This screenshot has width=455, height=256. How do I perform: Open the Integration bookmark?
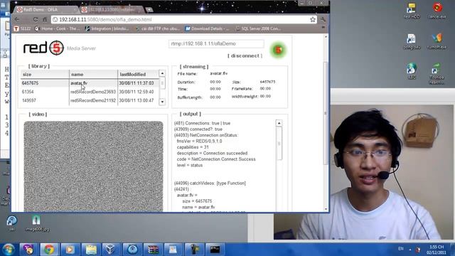tap(107, 28)
